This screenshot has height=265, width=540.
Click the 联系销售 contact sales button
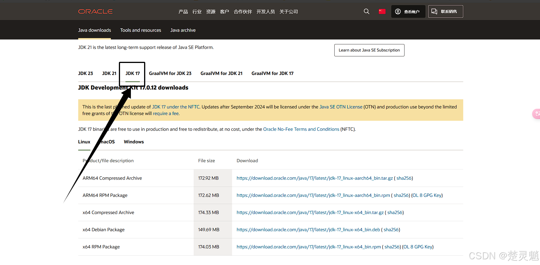click(445, 11)
